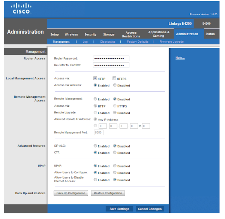Open the Wireless tab
The width and height of the screenshot is (225, 219).
point(71,34)
